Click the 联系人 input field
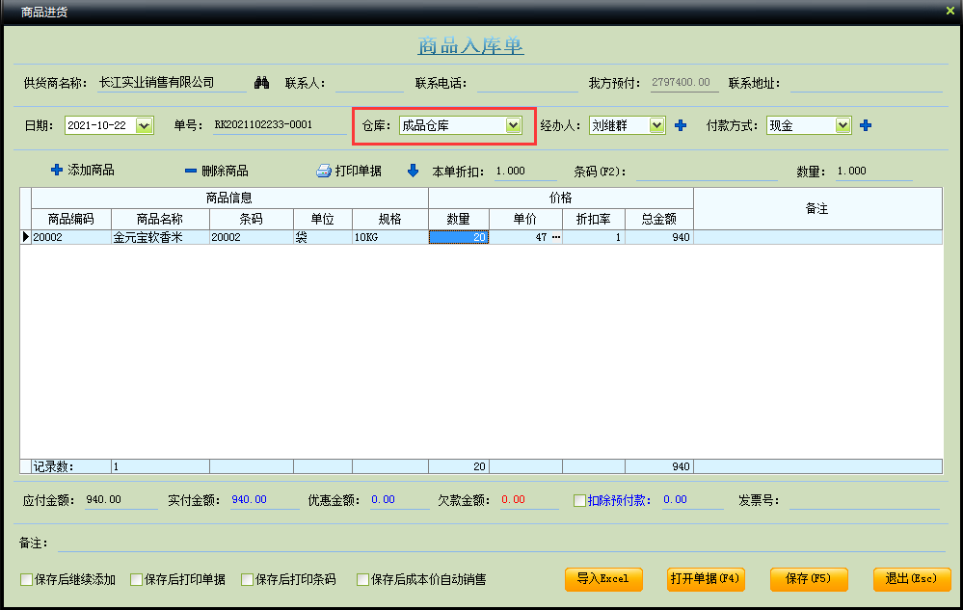The width and height of the screenshot is (963, 610). (369, 84)
